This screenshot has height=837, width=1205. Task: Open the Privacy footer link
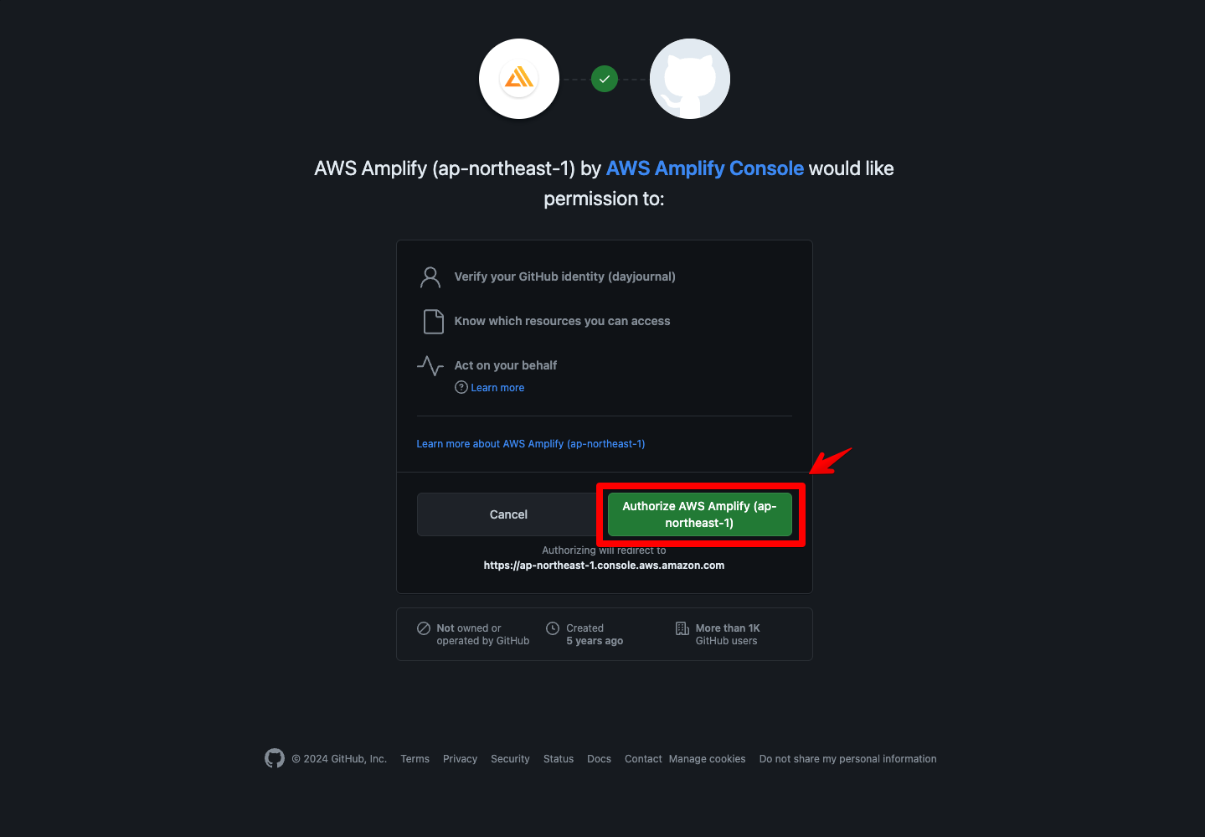tap(460, 759)
